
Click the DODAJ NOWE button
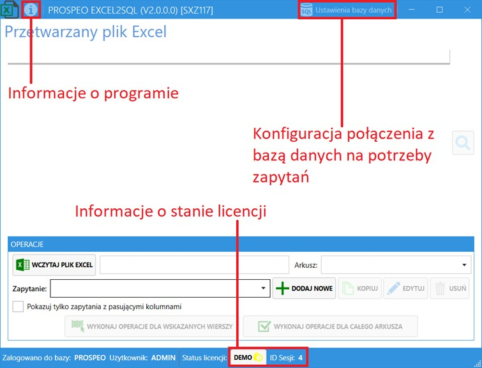305,289
